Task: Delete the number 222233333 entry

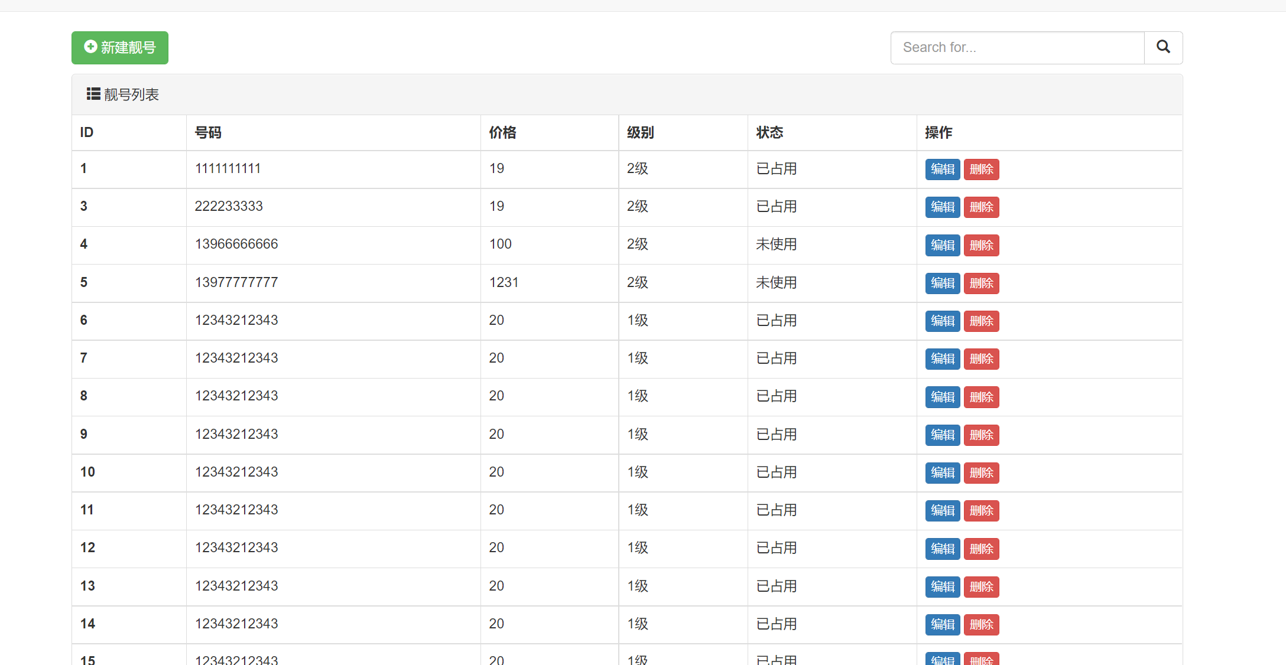Action: click(x=981, y=207)
